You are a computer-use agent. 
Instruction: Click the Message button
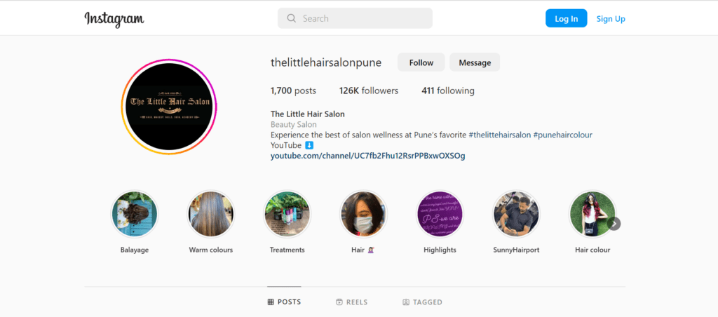click(475, 62)
